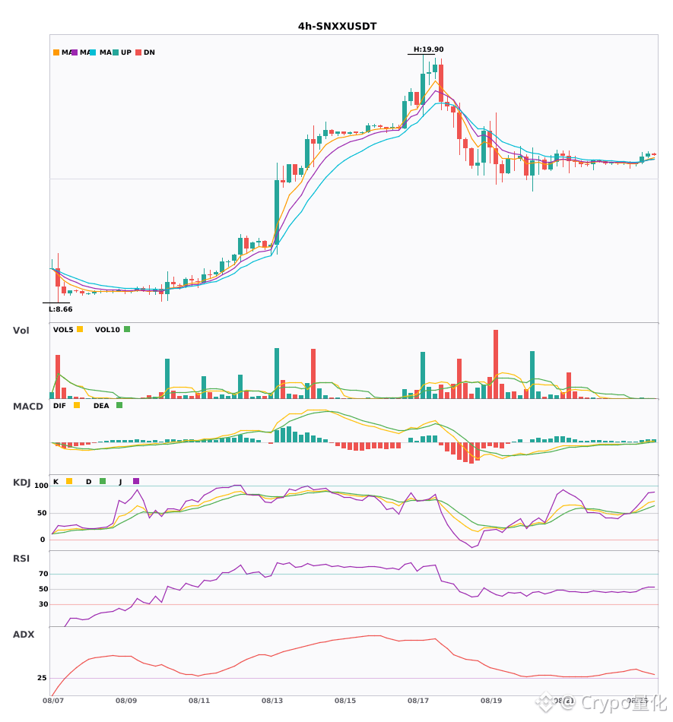Click the yellow DIF legend swatch
673x722 pixels.
[x=77, y=405]
